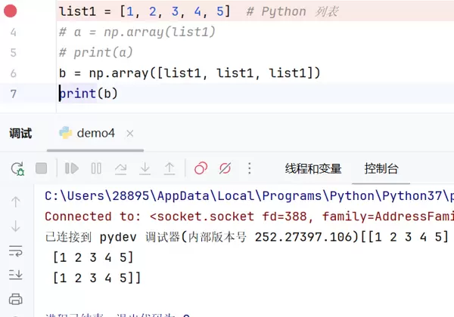The height and width of the screenshot is (317, 454).
Task: Click the scroll to end icon
Action: click(x=16, y=275)
